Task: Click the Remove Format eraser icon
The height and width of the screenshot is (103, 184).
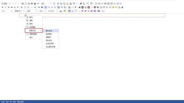Action: [x=22, y=7]
